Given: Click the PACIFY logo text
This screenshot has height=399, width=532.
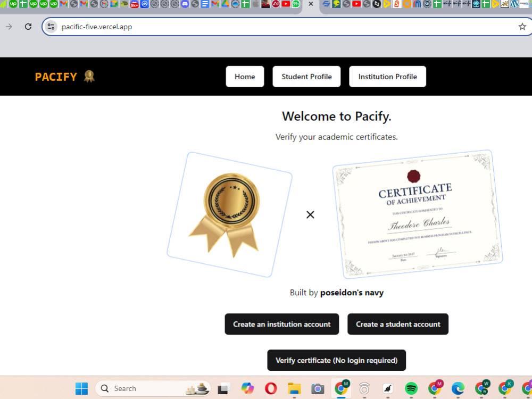Looking at the screenshot, I should point(56,77).
